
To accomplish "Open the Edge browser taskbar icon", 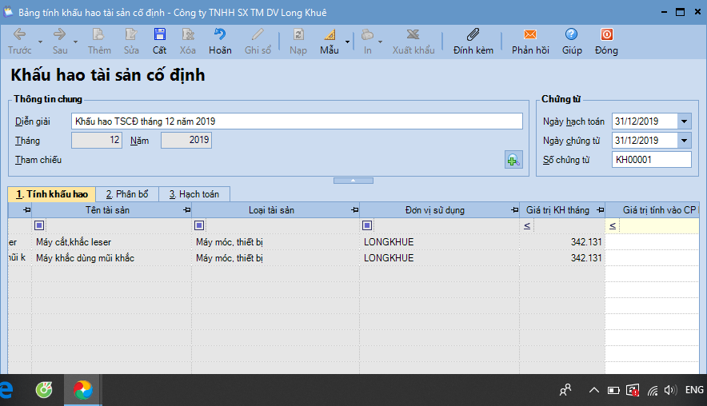I will 6,390.
